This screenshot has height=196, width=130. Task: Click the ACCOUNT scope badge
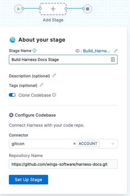88,144
